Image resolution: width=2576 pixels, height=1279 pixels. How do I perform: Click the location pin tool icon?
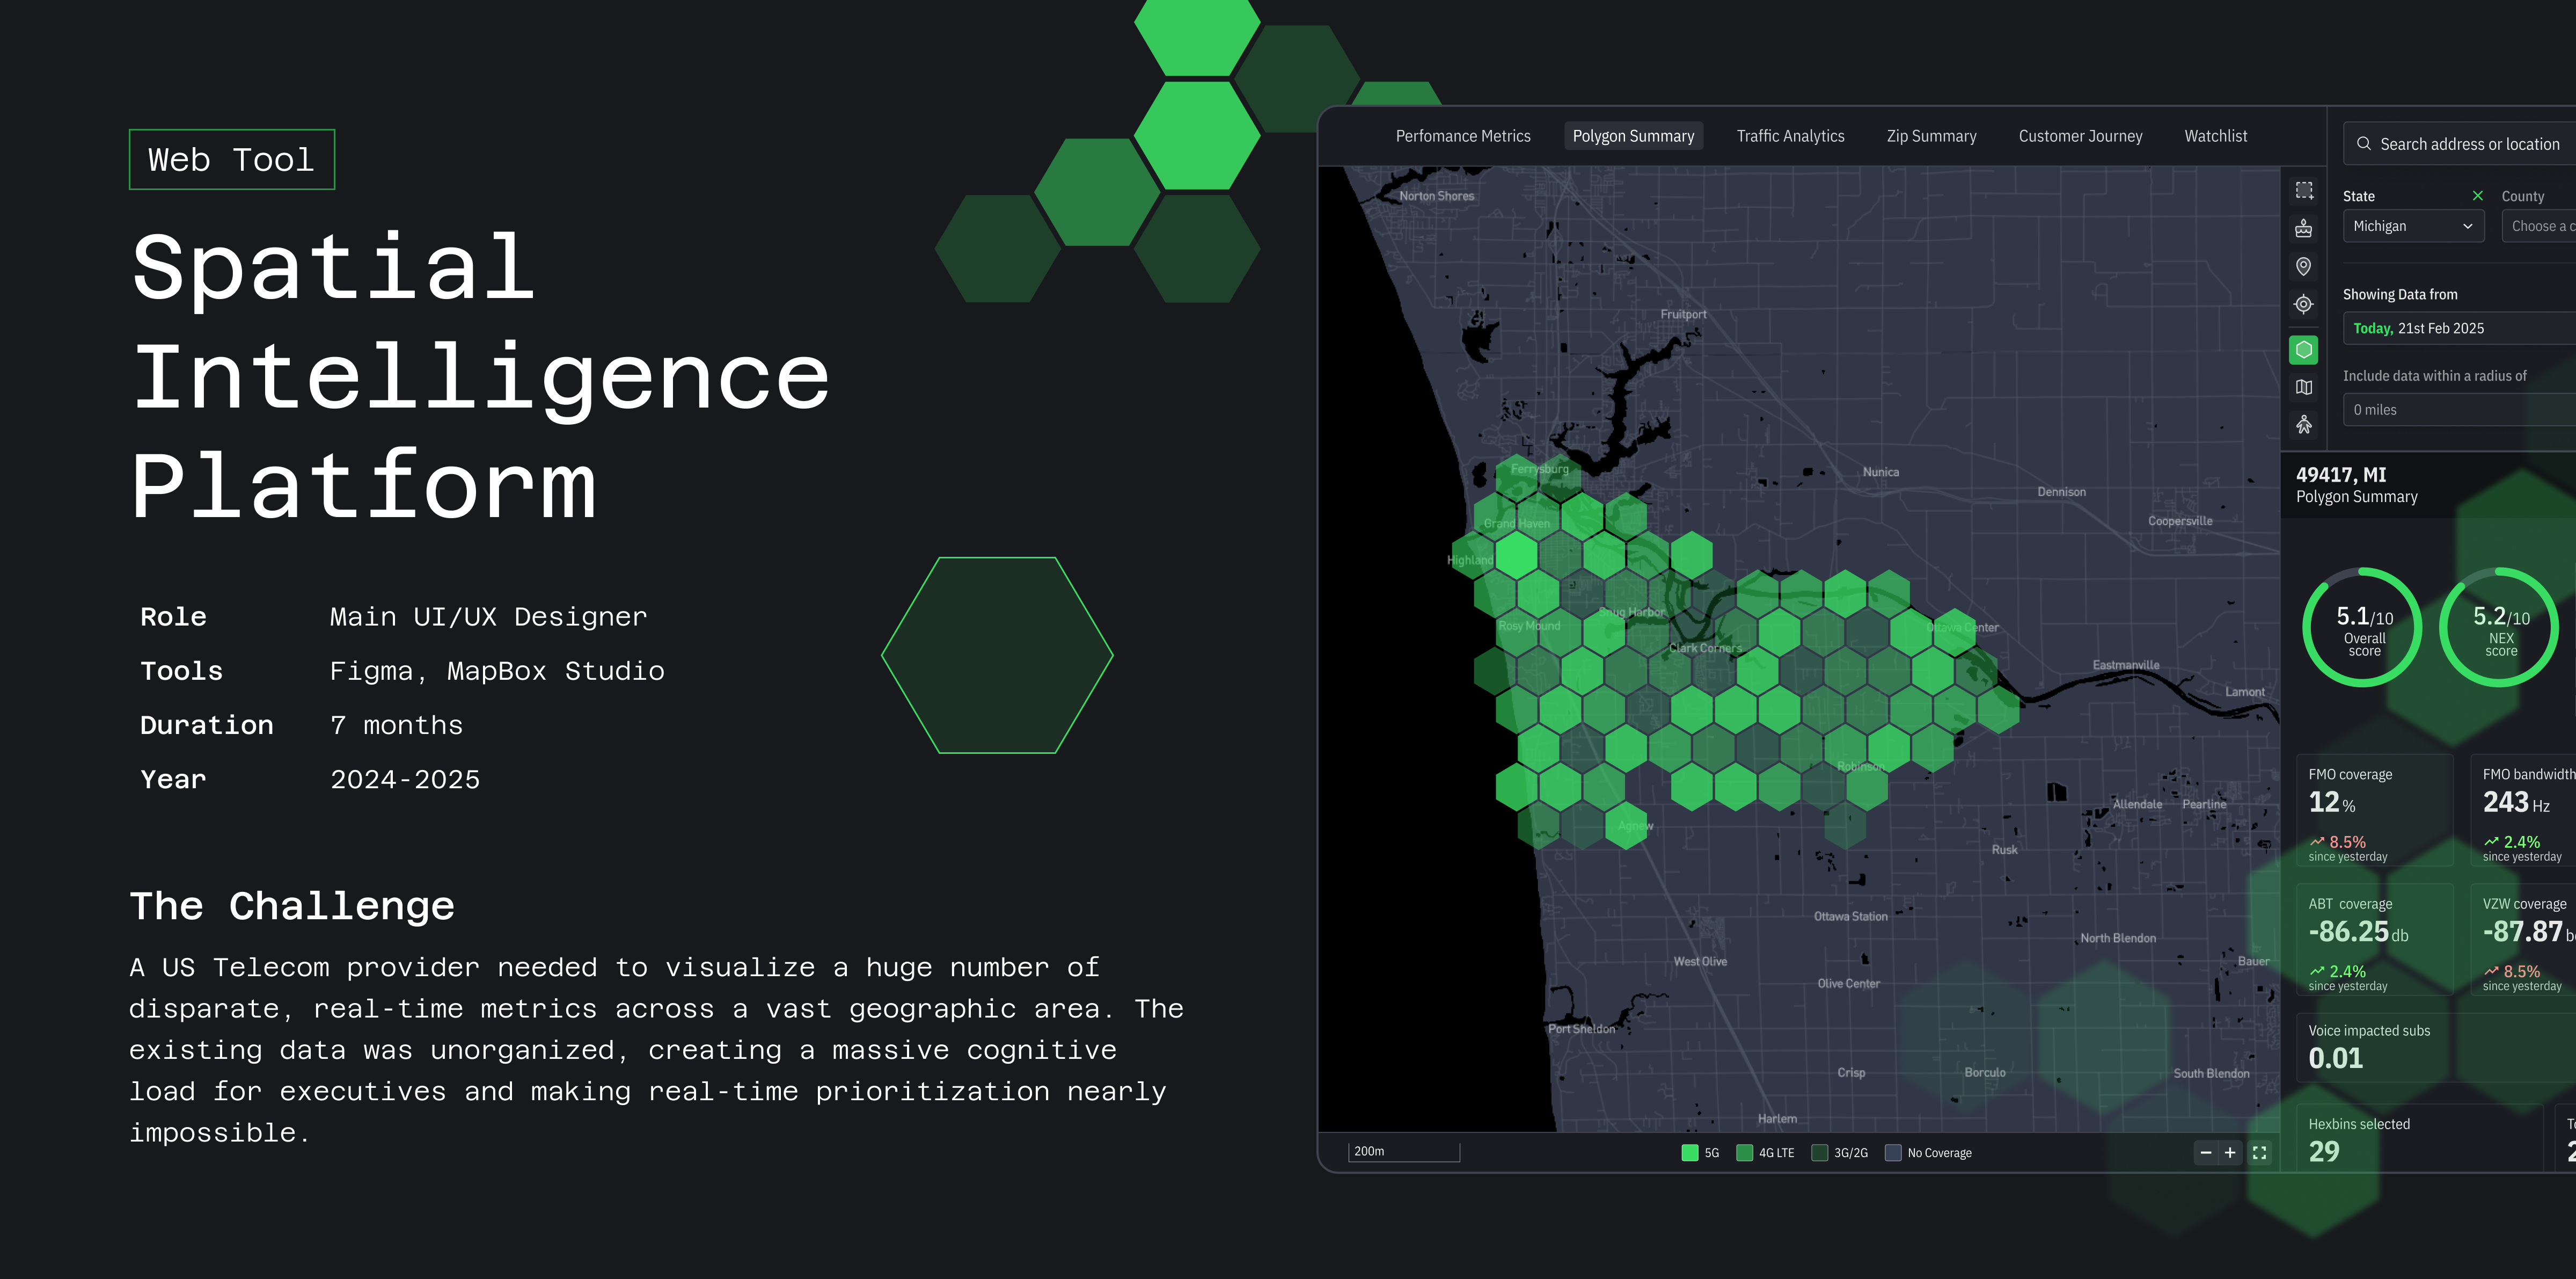(x=2304, y=266)
